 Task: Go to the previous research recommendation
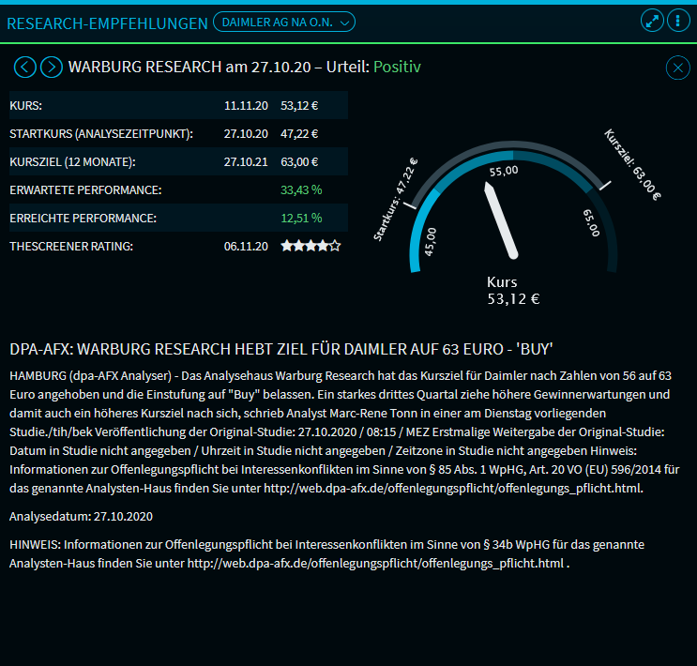[x=25, y=68]
